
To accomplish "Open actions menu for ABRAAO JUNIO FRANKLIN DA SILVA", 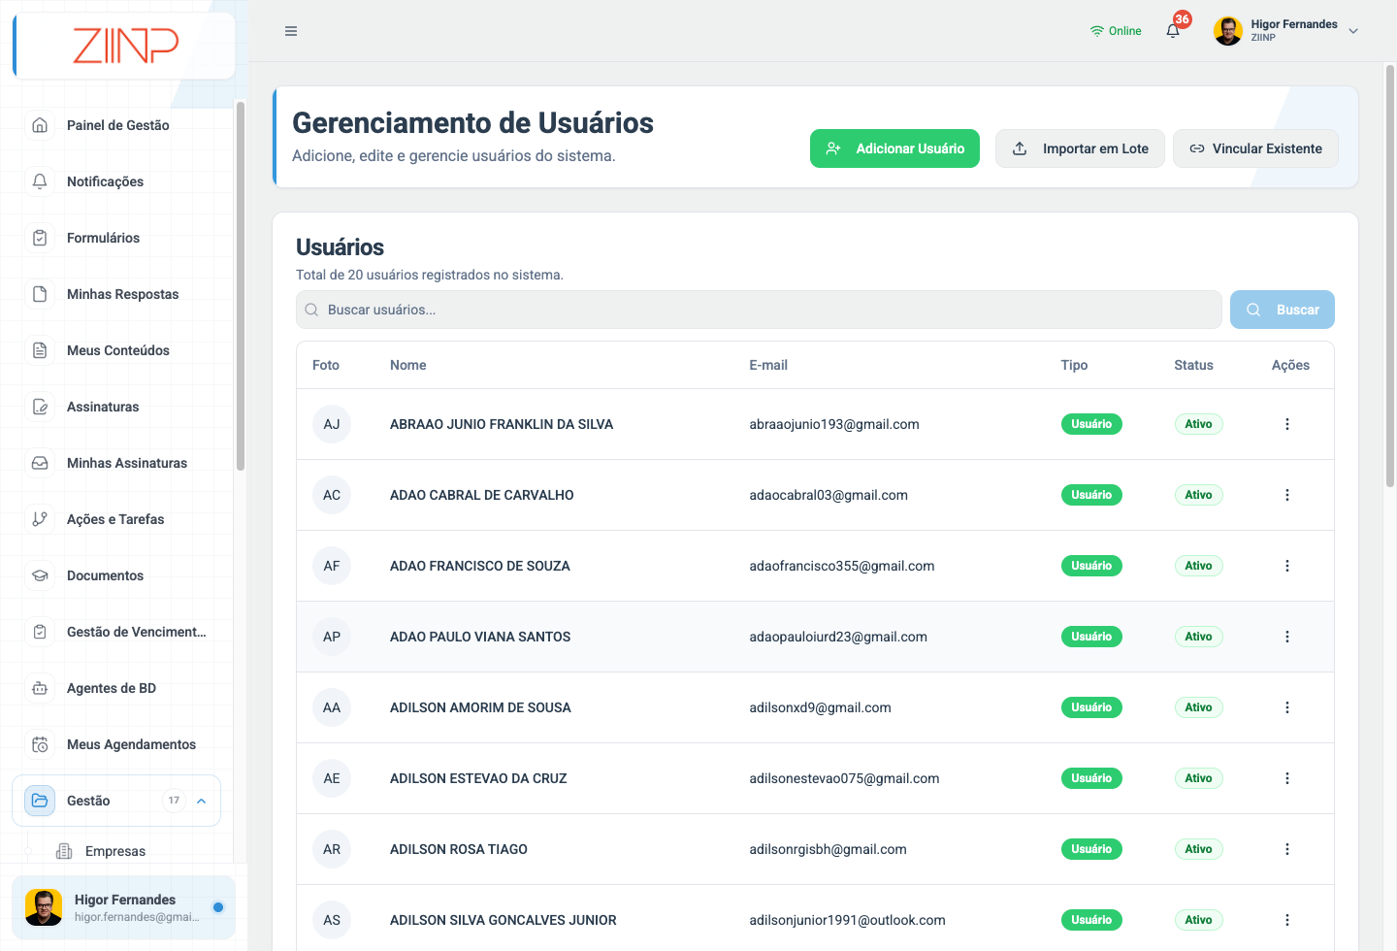I will point(1287,424).
